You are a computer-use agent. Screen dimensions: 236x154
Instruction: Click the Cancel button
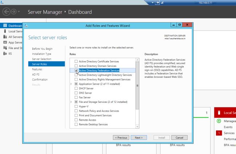[x=179, y=137]
